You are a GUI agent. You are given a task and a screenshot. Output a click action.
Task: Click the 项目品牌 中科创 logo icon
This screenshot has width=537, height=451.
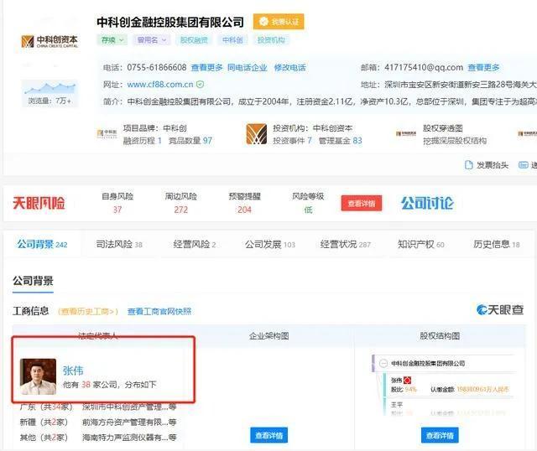click(107, 133)
